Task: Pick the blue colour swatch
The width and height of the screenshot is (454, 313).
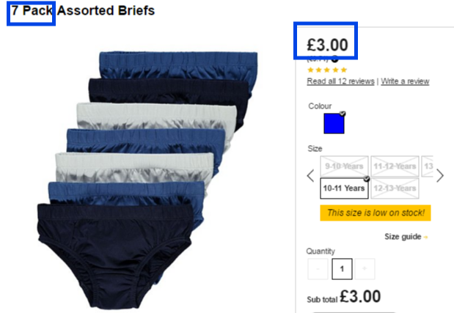Action: tap(334, 124)
